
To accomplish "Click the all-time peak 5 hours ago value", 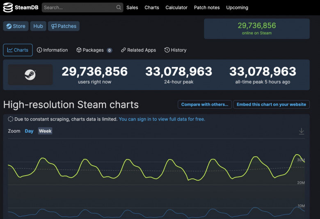I will pyautogui.click(x=263, y=72).
